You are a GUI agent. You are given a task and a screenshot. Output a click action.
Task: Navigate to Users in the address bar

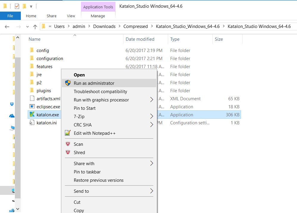(59, 26)
